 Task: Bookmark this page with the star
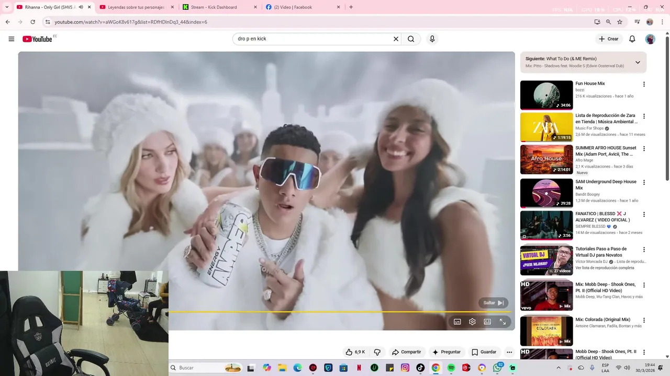pyautogui.click(x=620, y=22)
